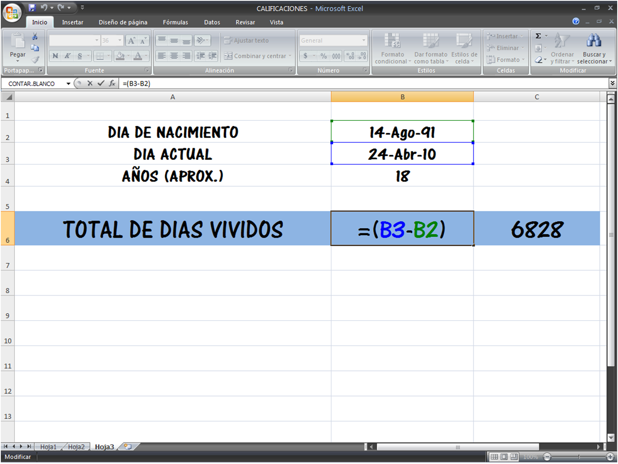
Task: Toggle Ajustar texto wrap option
Action: (x=247, y=40)
